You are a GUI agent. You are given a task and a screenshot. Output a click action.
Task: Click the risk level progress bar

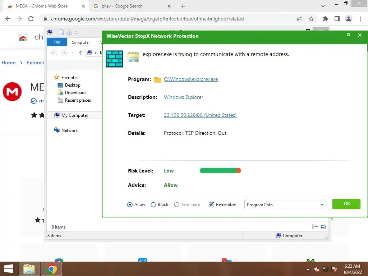(220, 171)
